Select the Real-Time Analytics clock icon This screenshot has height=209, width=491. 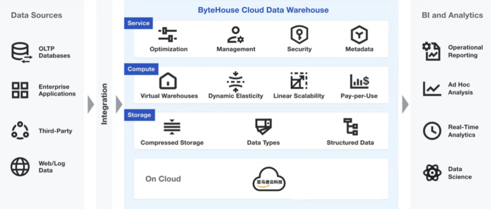[432, 131]
